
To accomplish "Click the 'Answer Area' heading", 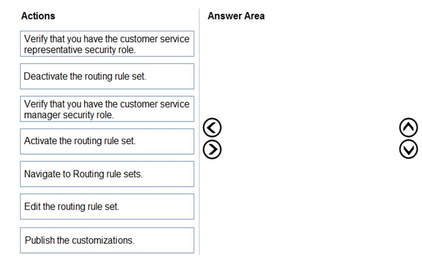I will [x=236, y=16].
